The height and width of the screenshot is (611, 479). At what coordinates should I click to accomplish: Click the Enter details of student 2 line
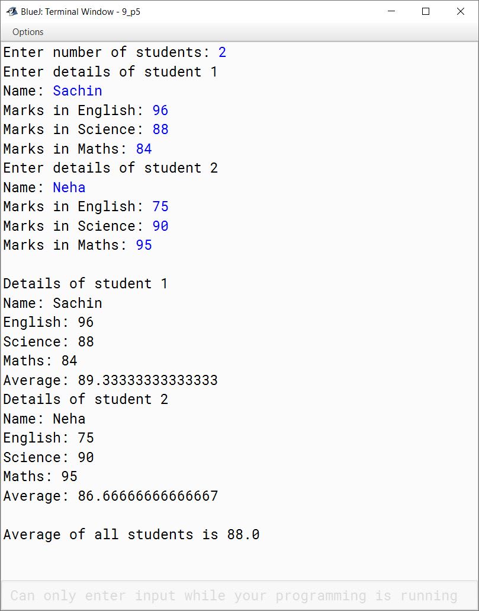pos(110,168)
